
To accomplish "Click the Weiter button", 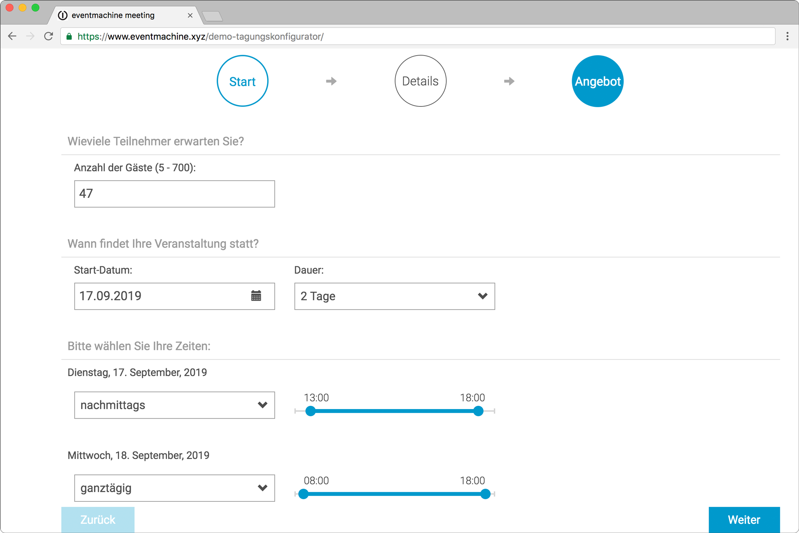I will (x=744, y=519).
